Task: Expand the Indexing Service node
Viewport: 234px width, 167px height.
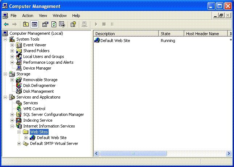Action: tap(12, 121)
